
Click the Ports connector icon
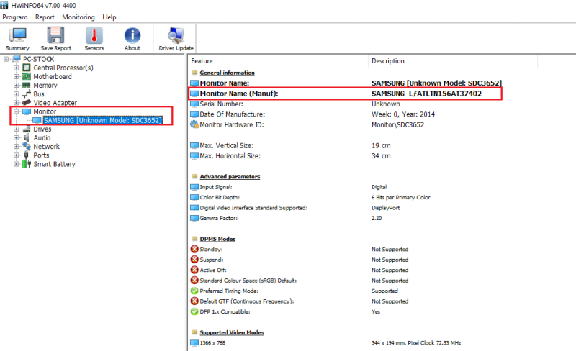tap(27, 155)
